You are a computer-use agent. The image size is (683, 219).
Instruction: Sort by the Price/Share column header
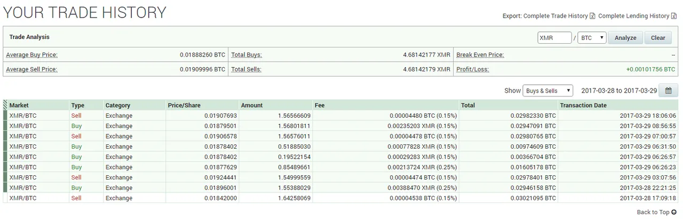(x=202, y=105)
